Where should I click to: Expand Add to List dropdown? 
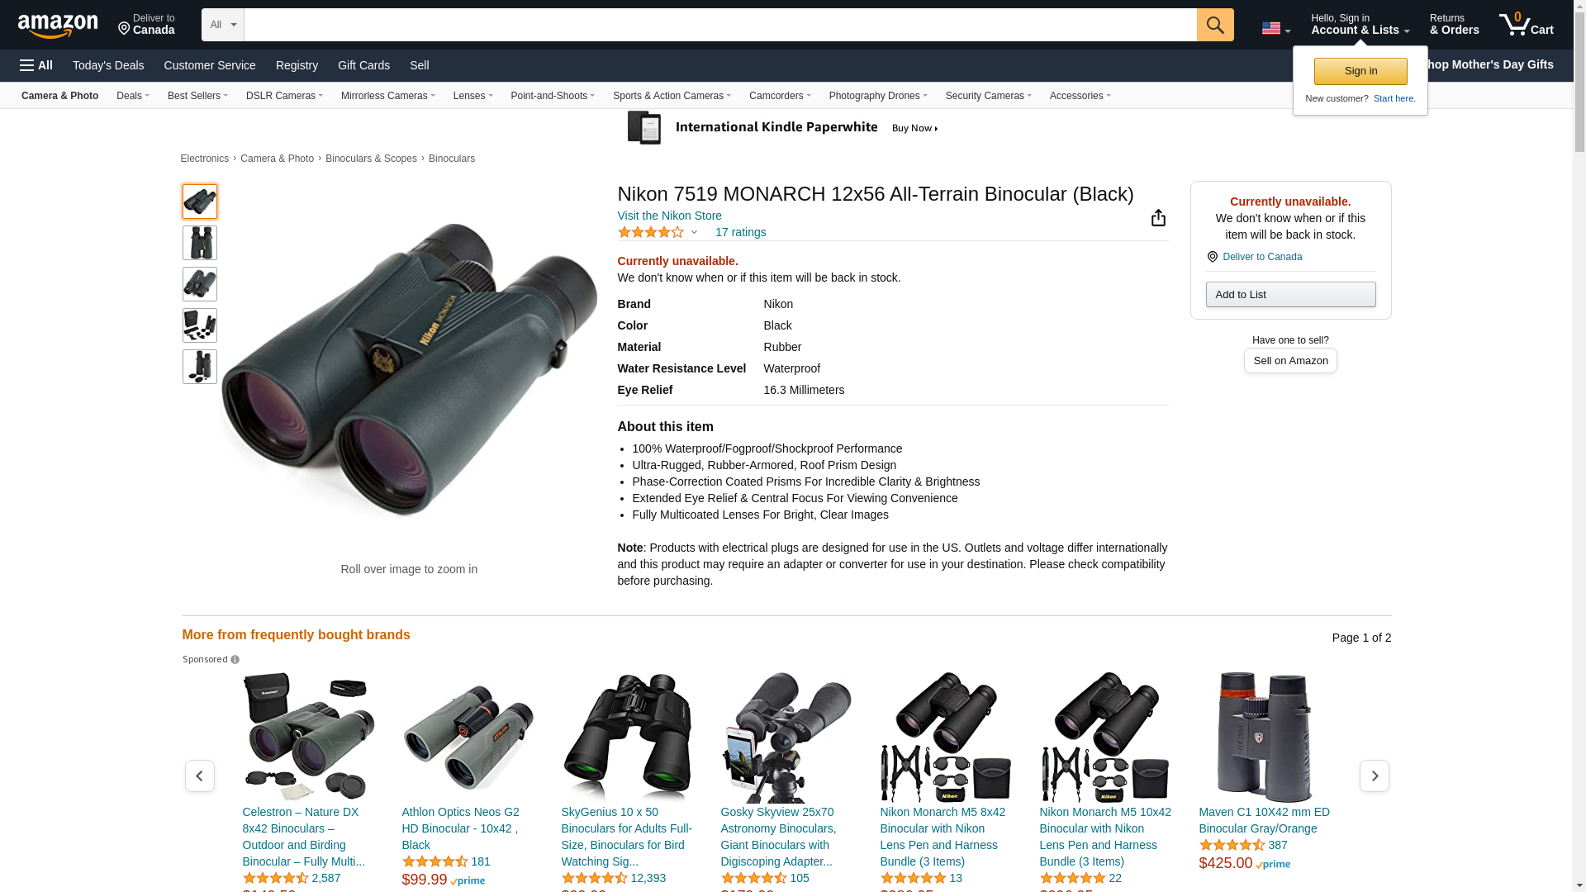click(x=1290, y=295)
